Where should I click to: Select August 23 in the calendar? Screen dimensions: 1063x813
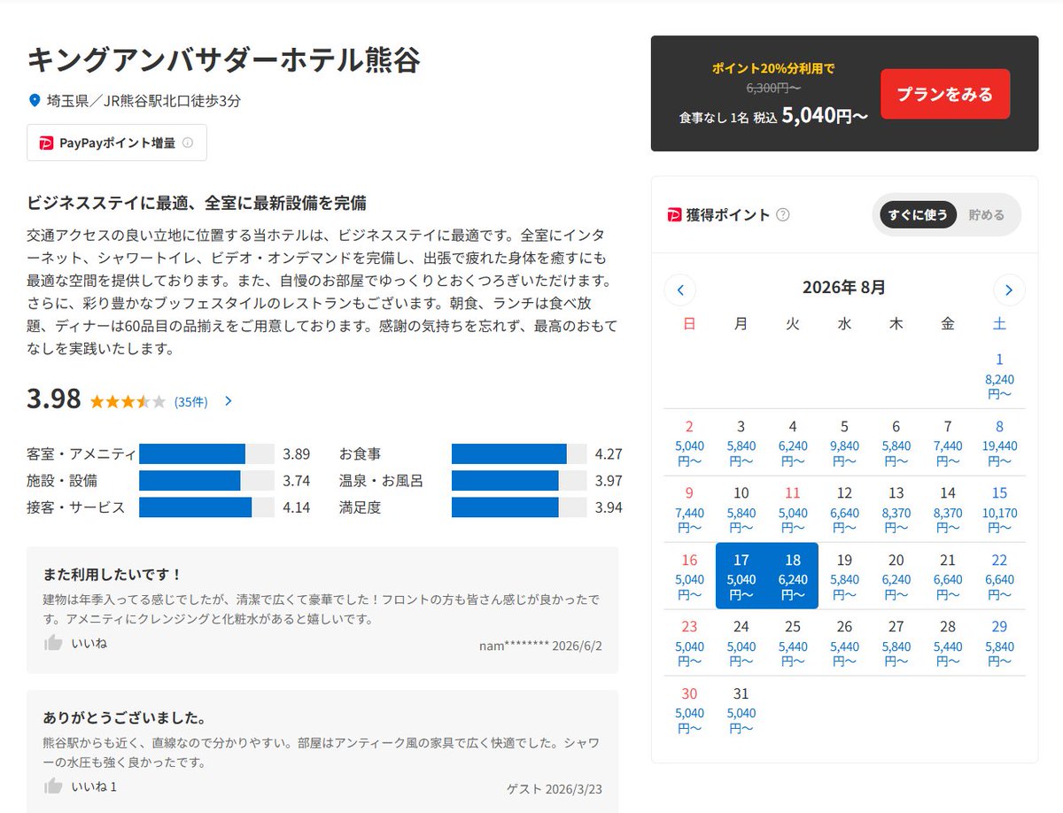(x=689, y=643)
